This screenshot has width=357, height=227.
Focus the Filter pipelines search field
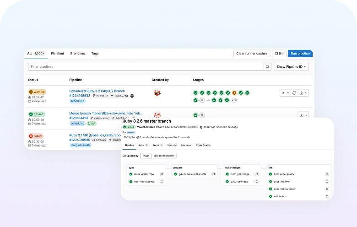[x=146, y=67]
